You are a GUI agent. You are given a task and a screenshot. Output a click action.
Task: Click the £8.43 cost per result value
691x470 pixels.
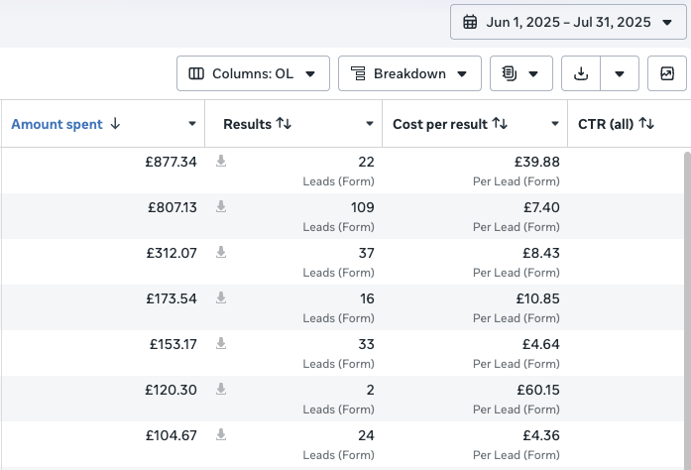pos(541,254)
